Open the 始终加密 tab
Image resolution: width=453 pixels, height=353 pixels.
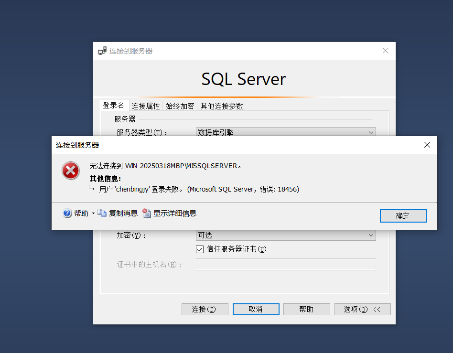pos(180,106)
